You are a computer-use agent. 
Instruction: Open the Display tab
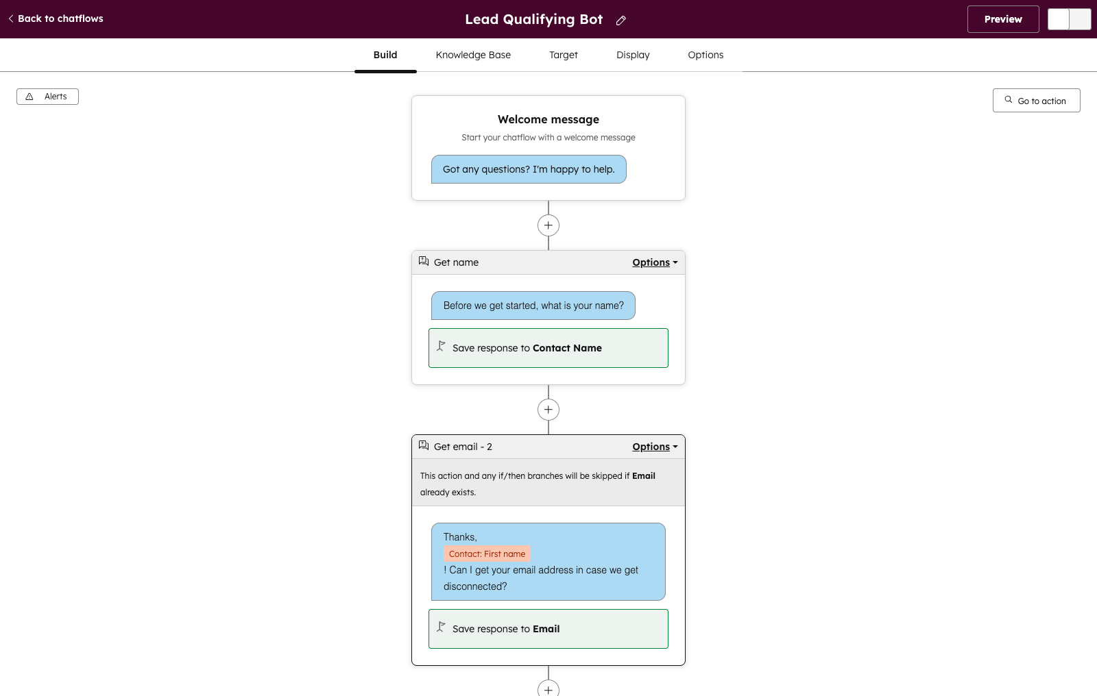point(633,55)
